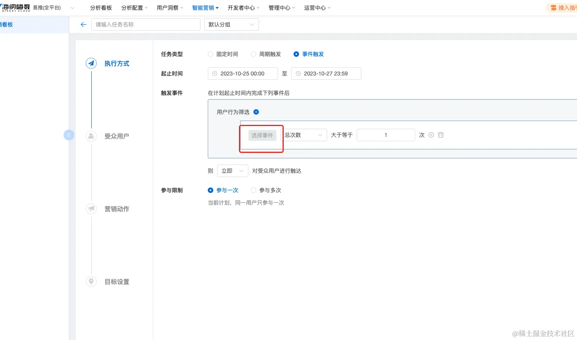Click the 接入指引 button at top right
Screen dimensions: 577x340
coord(563,8)
